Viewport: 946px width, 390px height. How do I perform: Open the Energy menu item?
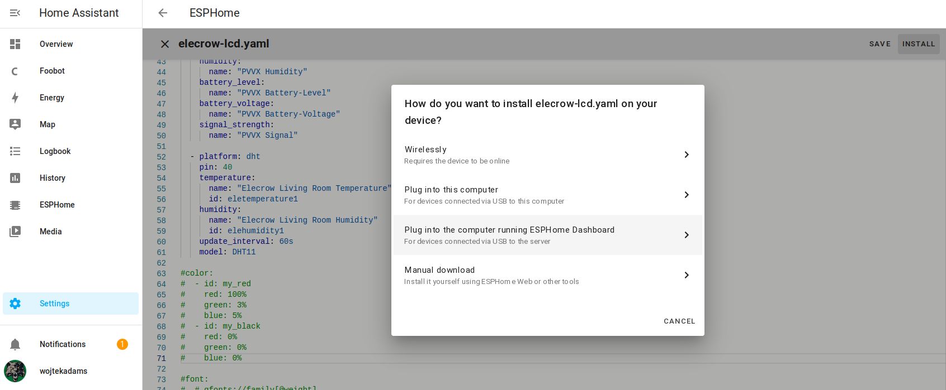tap(71, 98)
